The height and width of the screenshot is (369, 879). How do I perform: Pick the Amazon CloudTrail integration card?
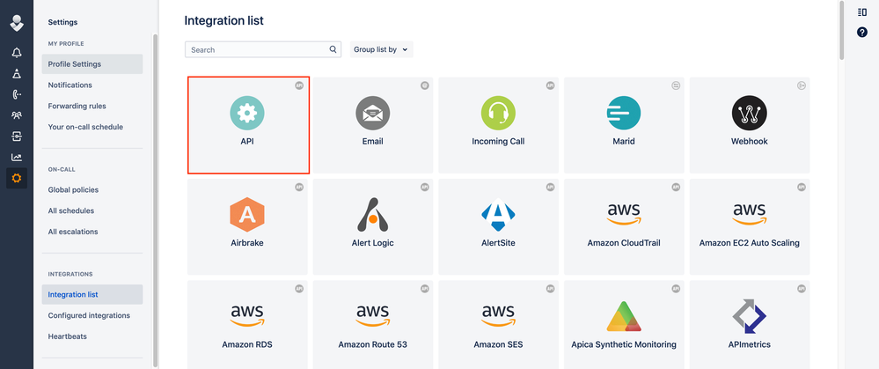coord(624,226)
